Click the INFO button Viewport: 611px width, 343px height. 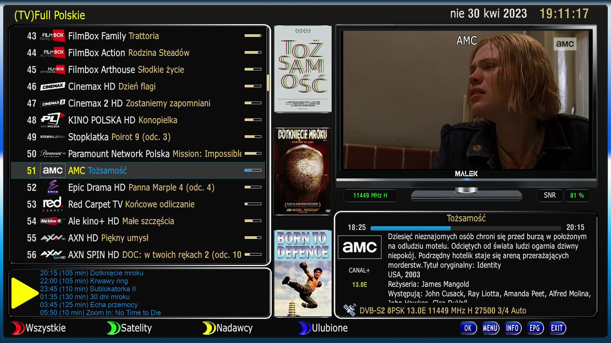[x=513, y=328]
